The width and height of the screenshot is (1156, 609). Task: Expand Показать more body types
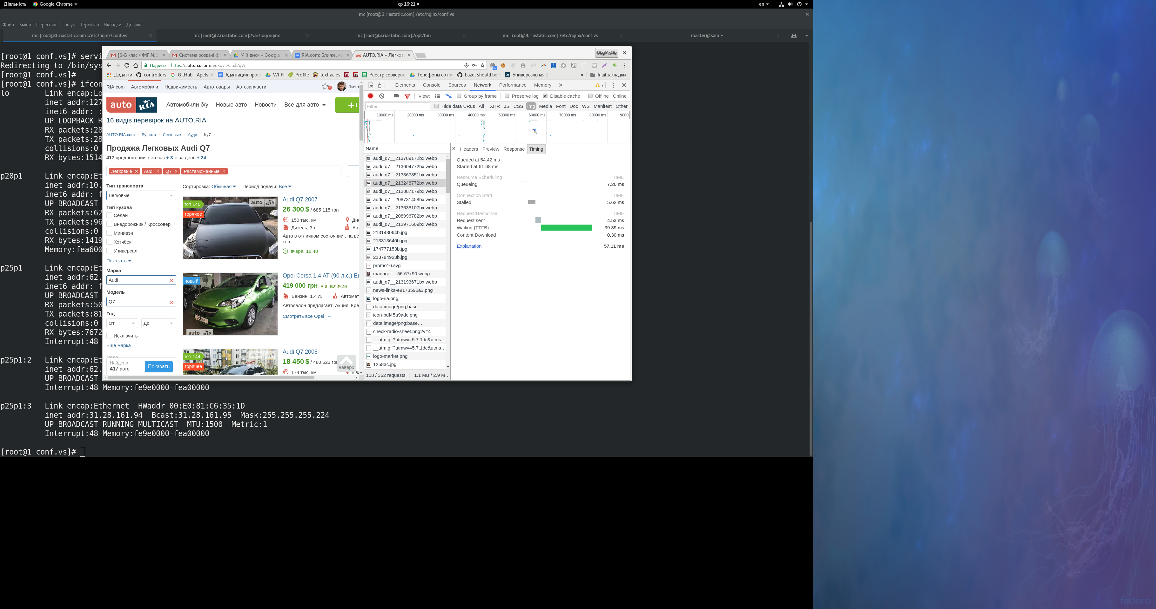coord(118,261)
